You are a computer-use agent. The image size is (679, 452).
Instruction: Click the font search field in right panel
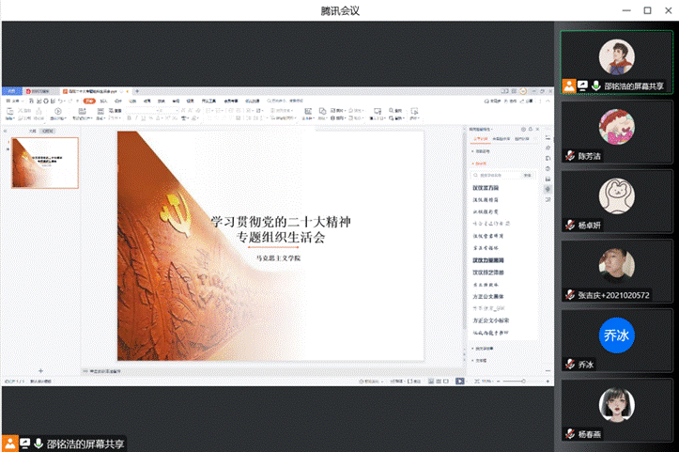click(x=496, y=175)
